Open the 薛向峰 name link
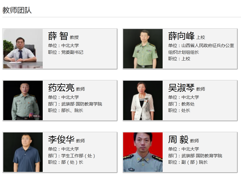The image size is (241, 176). point(181,36)
